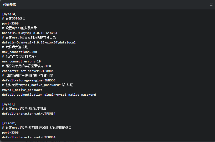Click the #mysql_native_password comment line
Viewport: 215px width, 142px height.
(x=22, y=90)
